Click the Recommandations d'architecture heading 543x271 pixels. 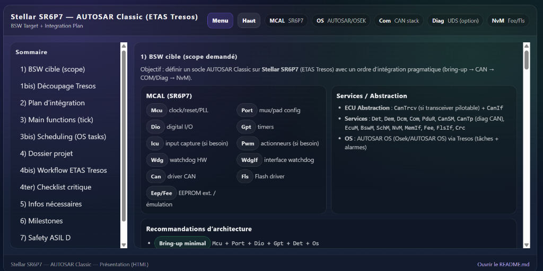tap(199, 229)
